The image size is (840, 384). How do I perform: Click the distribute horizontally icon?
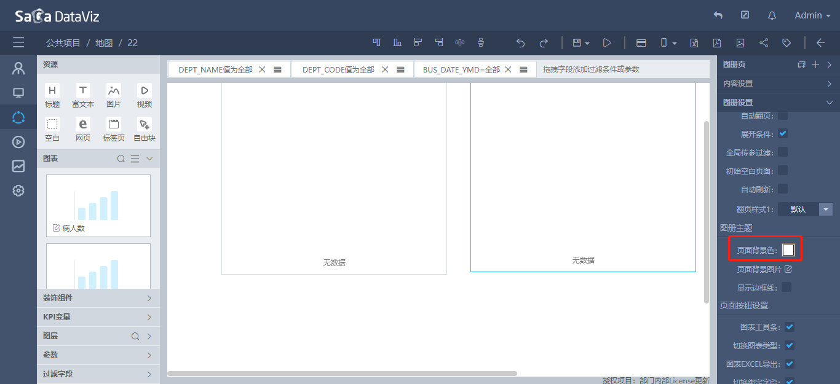(460, 42)
